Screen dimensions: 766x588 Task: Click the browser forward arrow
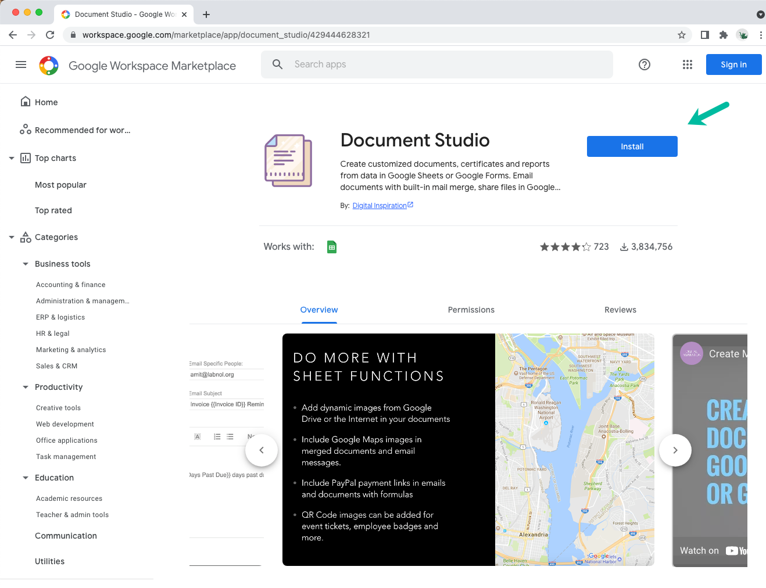pos(31,35)
